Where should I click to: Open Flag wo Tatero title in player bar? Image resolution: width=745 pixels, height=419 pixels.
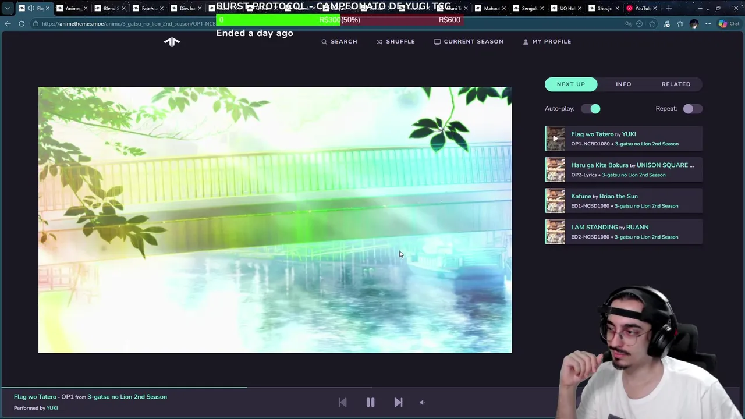pos(35,397)
